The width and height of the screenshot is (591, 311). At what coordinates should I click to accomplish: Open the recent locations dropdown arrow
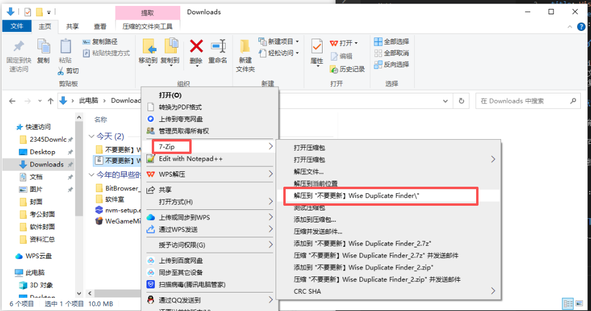(x=40, y=101)
